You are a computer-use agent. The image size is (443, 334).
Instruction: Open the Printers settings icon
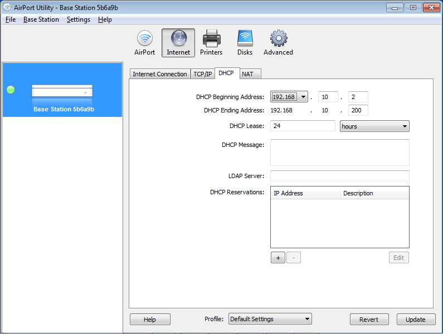[211, 43]
